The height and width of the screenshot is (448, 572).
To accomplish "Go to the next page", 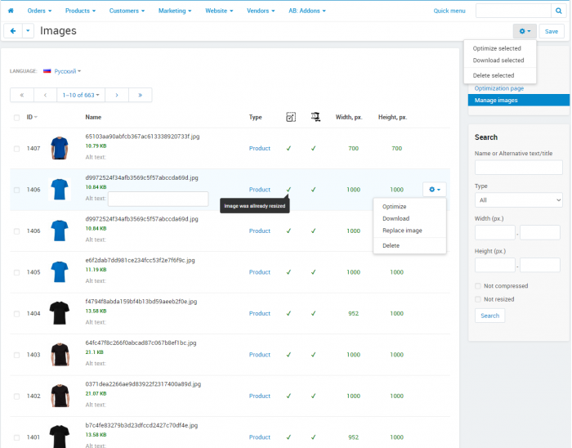I will 117,95.
